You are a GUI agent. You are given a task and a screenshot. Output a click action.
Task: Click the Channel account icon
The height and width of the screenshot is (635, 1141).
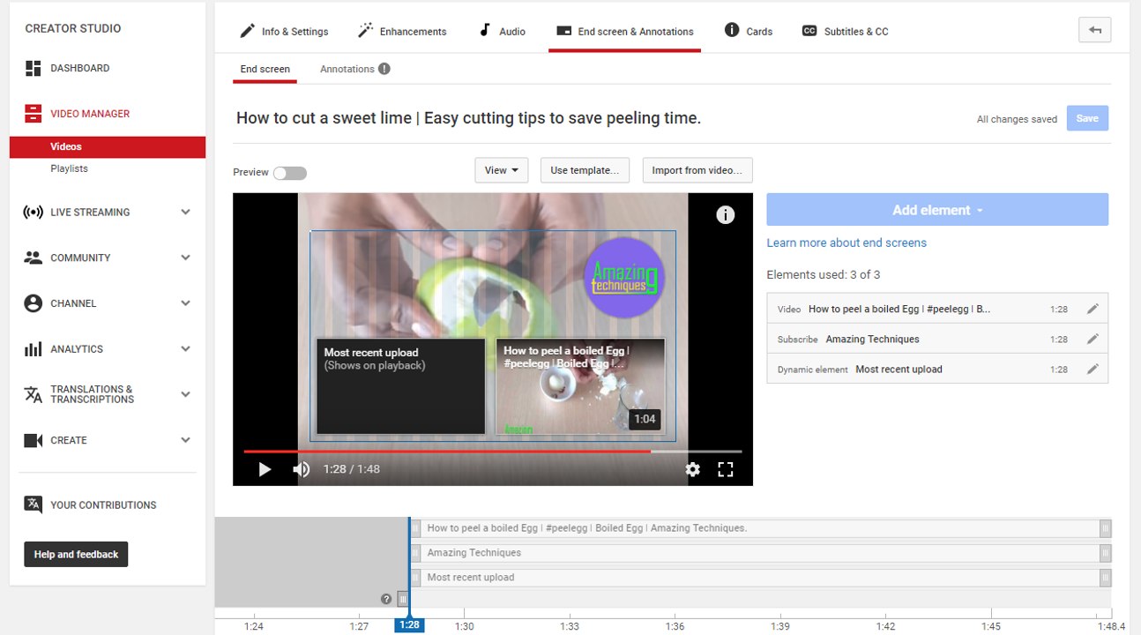point(34,303)
